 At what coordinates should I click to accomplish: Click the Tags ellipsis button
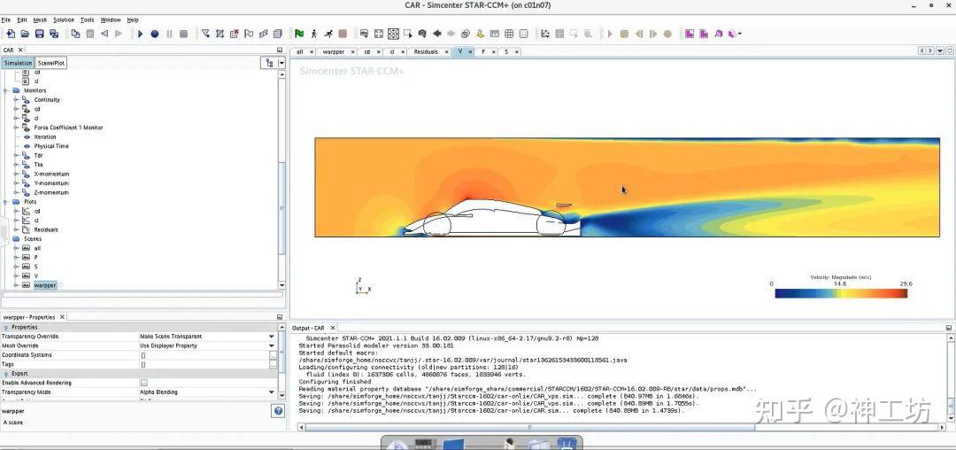(273, 365)
